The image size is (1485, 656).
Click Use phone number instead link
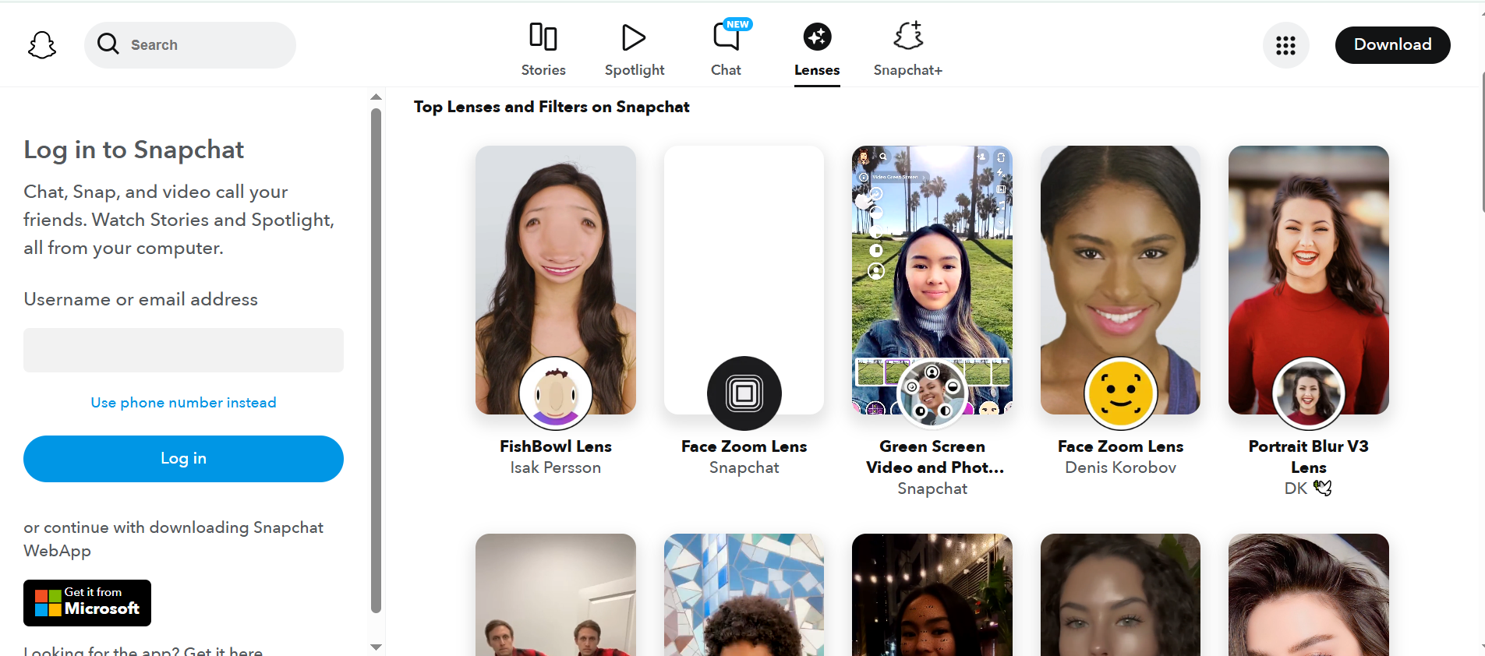tap(183, 403)
